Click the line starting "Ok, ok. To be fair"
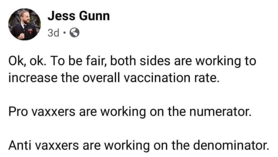Viewport: 278px width, 157px height. [x=132, y=62]
